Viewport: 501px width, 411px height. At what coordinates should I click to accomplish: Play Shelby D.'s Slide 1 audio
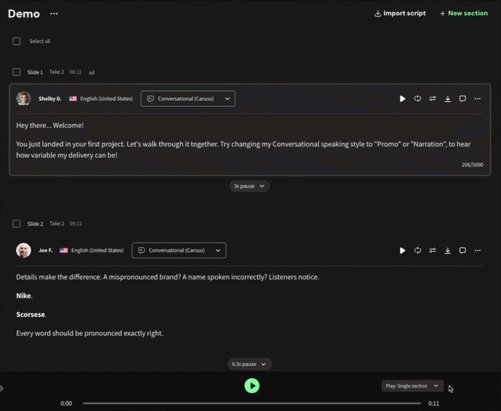click(403, 99)
